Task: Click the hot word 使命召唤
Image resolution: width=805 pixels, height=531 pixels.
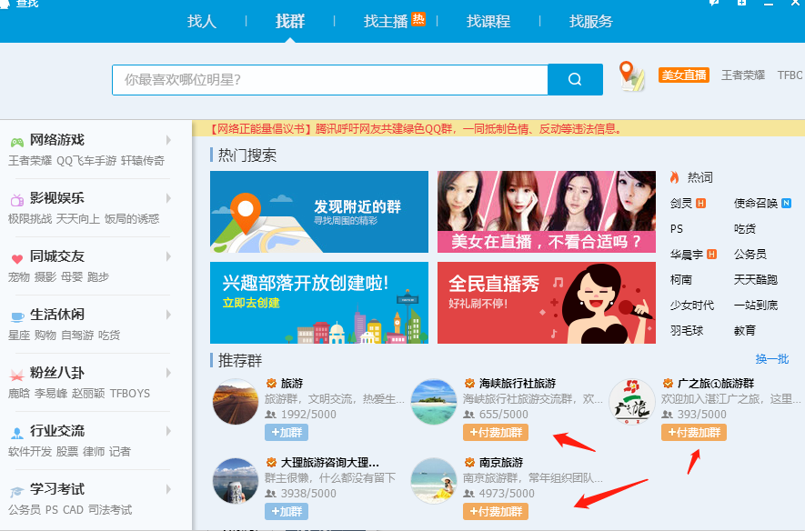Action: coord(756,203)
